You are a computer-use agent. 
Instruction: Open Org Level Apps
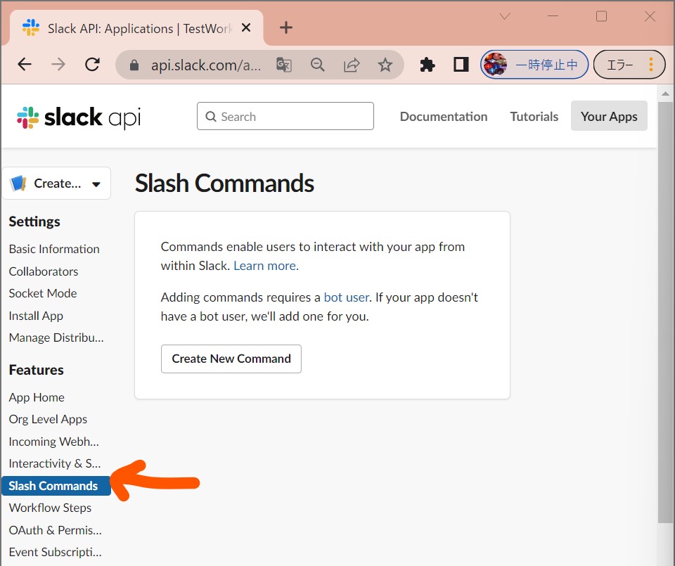[x=49, y=419]
